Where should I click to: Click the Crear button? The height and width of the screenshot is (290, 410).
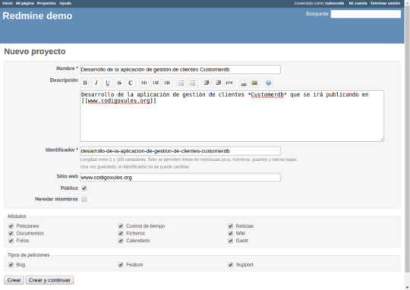tap(14, 280)
